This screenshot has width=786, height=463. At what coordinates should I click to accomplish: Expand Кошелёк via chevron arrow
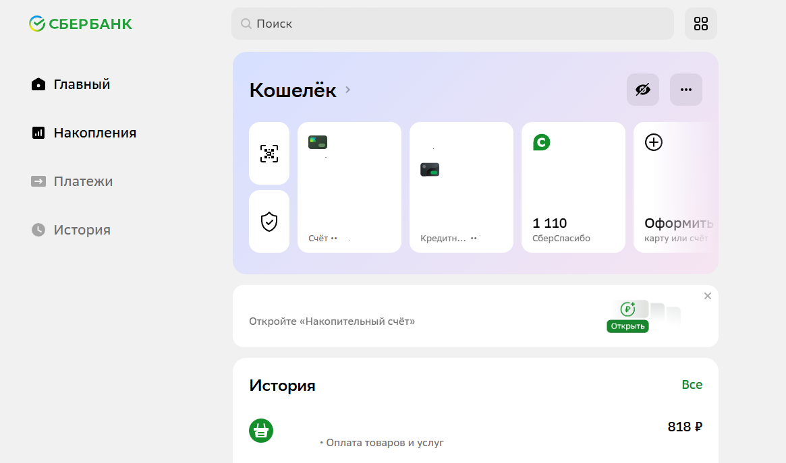[x=348, y=90]
